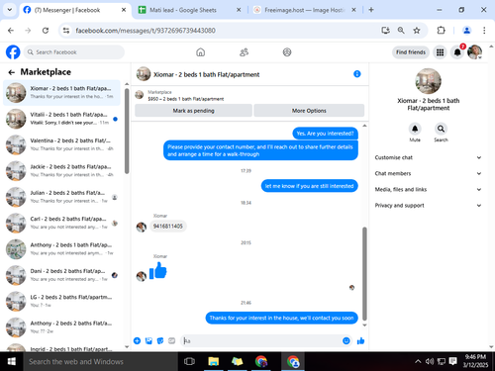Open Chrome zoom magnifier icon
Screen dimensions: 495x371
pyautogui.click(x=401, y=31)
